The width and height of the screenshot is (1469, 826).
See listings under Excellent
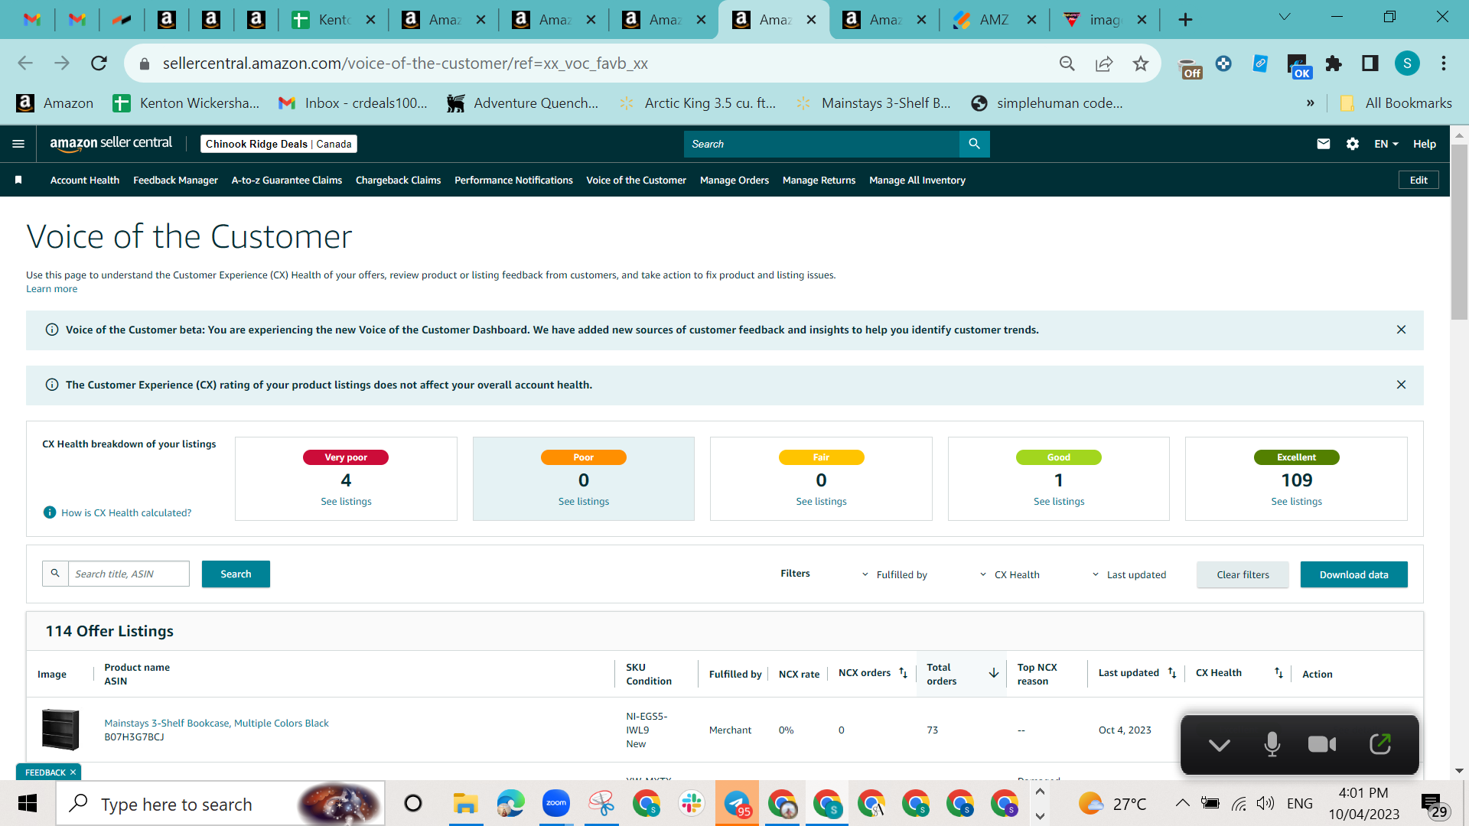coord(1296,501)
